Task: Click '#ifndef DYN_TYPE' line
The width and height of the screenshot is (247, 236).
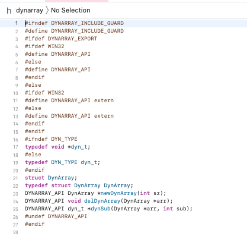Action: coord(51,139)
